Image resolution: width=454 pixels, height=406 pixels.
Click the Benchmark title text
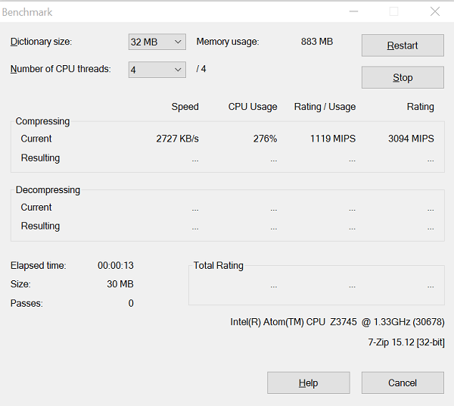coord(27,12)
